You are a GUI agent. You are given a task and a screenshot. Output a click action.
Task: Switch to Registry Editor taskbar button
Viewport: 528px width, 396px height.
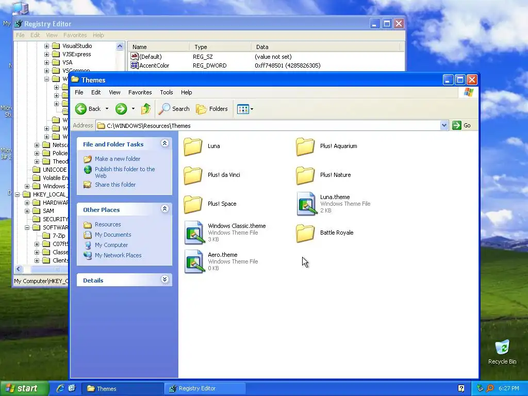click(205, 389)
